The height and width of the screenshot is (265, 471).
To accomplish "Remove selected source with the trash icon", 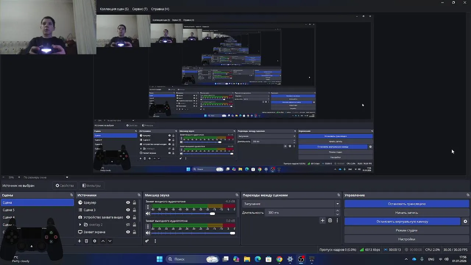I will pyautogui.click(x=86, y=241).
